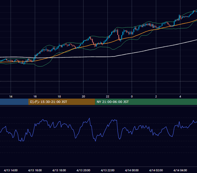
Task: Click the 4/13 18:00 time label
Action: [59, 170]
